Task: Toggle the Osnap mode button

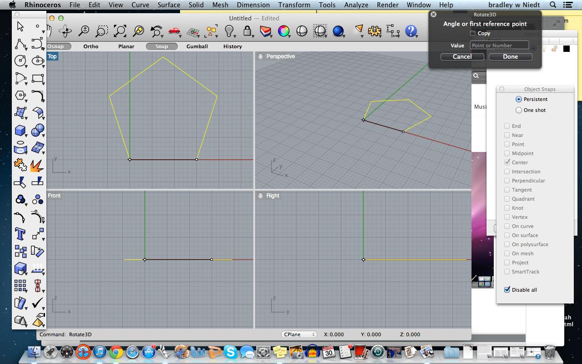Action: click(x=59, y=46)
